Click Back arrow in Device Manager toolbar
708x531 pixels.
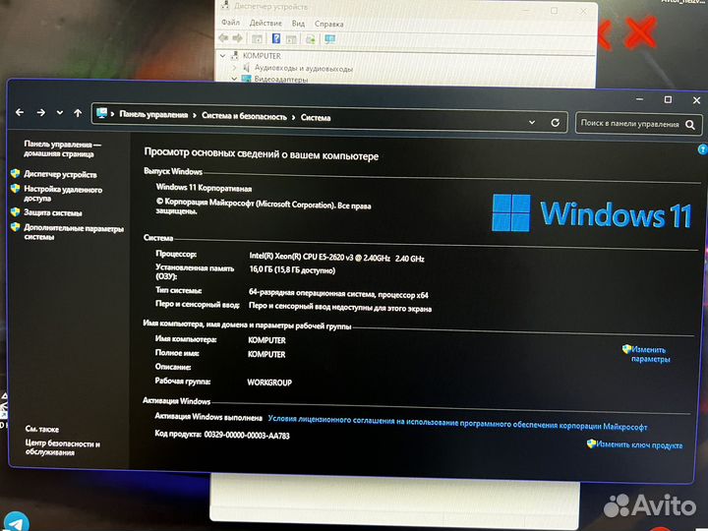223,38
